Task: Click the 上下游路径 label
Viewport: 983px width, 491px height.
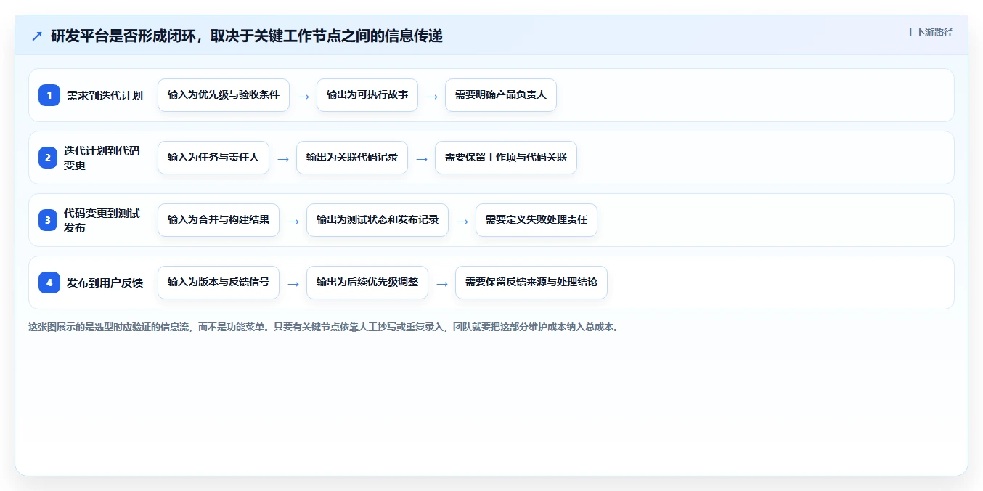Action: click(x=929, y=32)
